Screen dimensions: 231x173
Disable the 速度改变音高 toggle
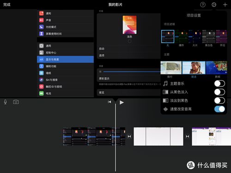click(x=219, y=109)
